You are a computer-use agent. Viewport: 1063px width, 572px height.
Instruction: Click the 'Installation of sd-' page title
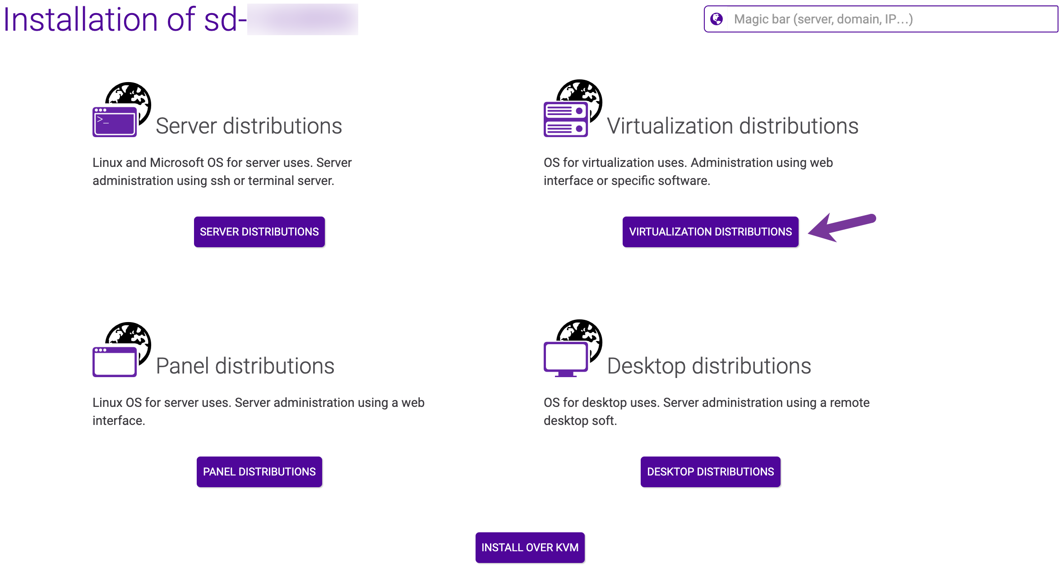[x=125, y=20]
